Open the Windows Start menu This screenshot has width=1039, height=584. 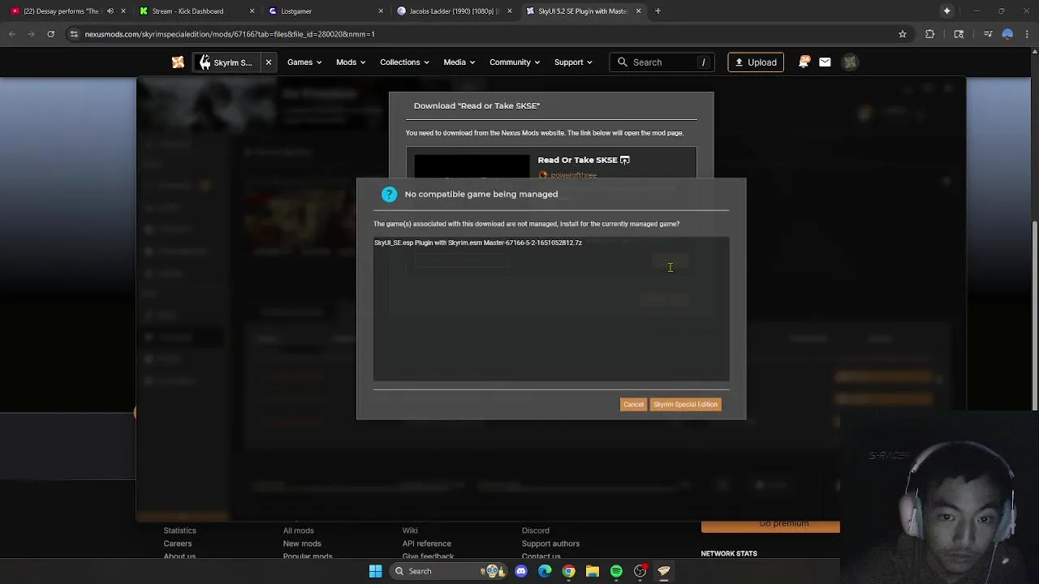[375, 571]
